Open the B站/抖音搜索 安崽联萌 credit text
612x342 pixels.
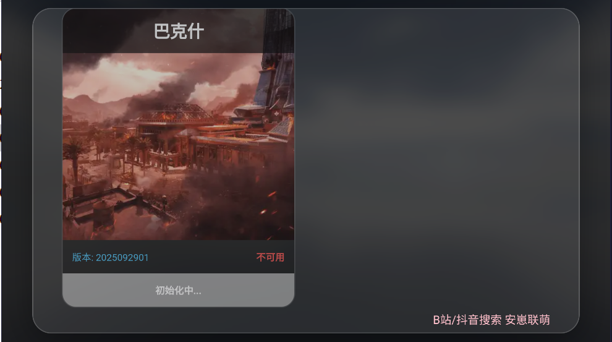491,320
